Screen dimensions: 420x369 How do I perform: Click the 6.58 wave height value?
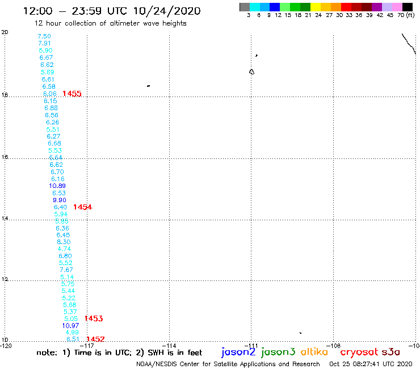(49, 86)
